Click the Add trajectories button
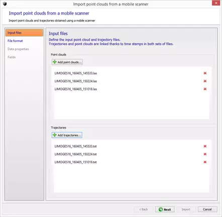The image size is (222, 217). point(67,135)
